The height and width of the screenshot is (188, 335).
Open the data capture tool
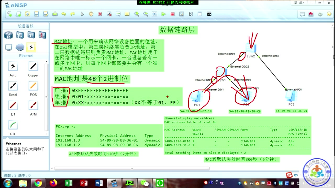click(182, 14)
